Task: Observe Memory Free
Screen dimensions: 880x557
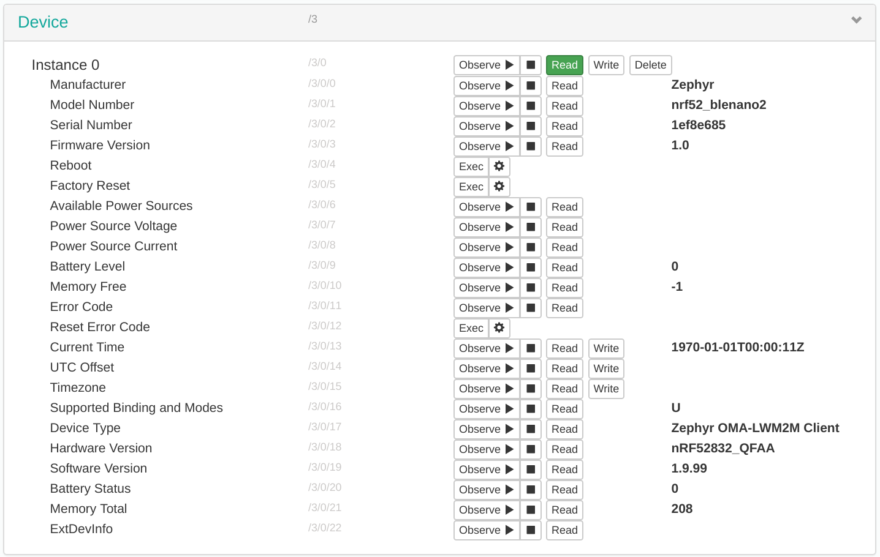Action: tap(487, 288)
